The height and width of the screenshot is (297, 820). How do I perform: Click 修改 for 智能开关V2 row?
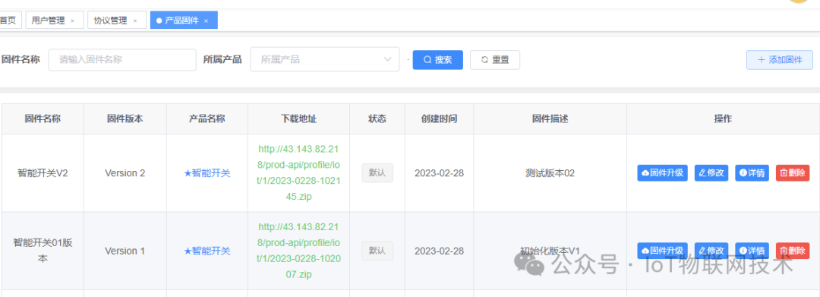[x=711, y=173]
